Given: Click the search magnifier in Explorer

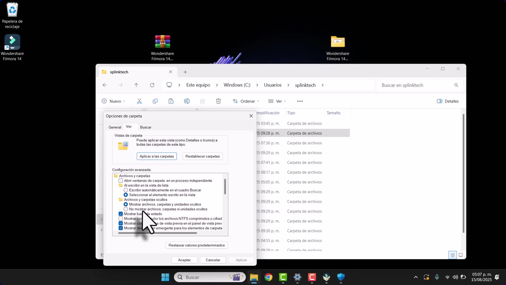Looking at the screenshot, I should (x=456, y=85).
